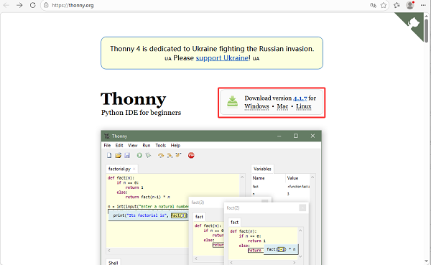Screen dimensions: 431x265
Task: Click the Debug script bug icon
Action: coord(149,156)
